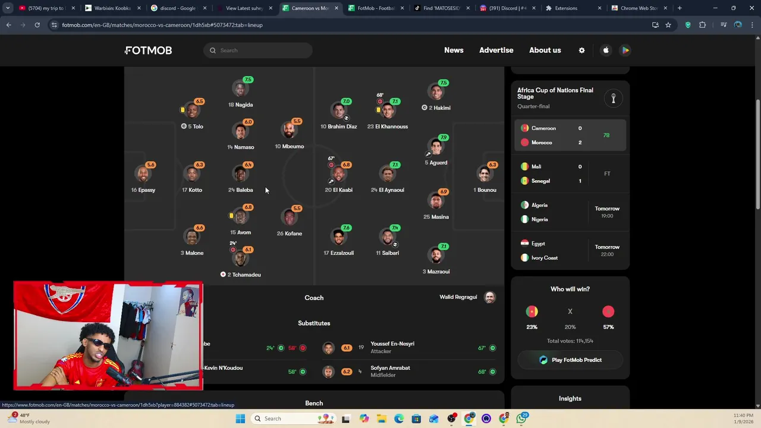Switch to the TikTok Find MATOSESID tab

pos(442,8)
